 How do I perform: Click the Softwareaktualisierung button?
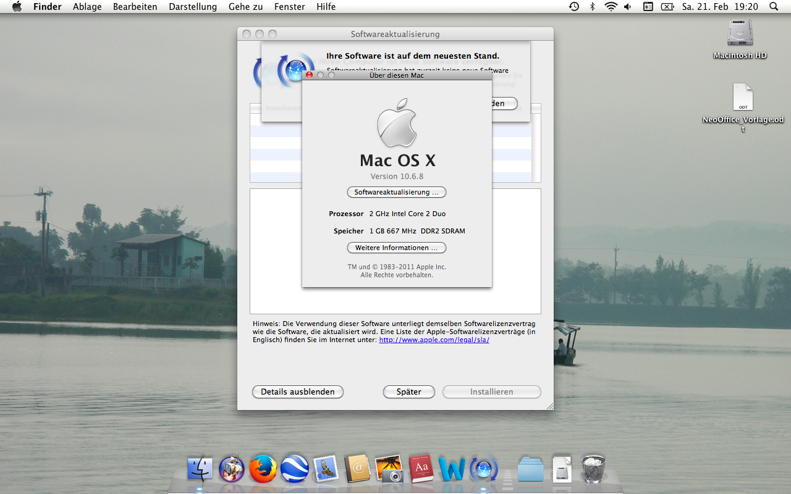[x=396, y=192]
